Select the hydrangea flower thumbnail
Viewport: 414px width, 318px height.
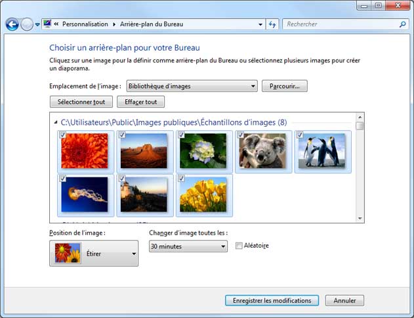[x=203, y=151]
